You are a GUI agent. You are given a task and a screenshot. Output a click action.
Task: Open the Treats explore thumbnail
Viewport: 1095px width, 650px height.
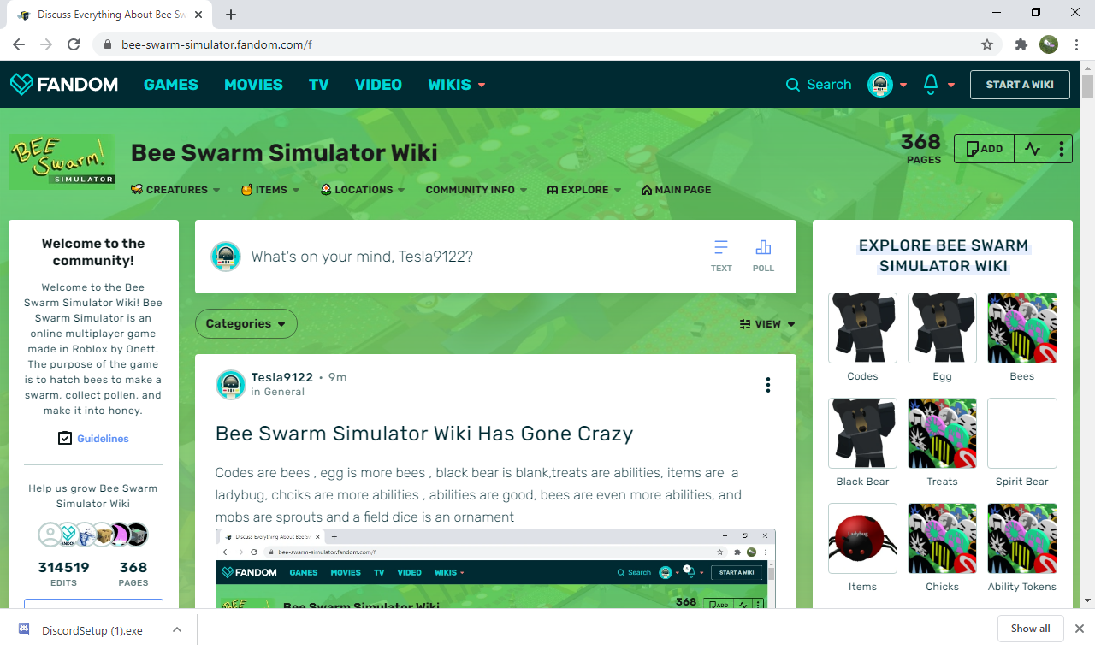(942, 434)
